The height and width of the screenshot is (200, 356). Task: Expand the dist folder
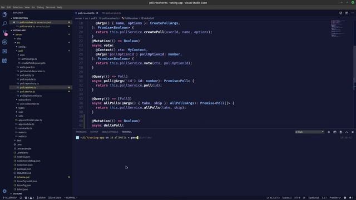19,38
